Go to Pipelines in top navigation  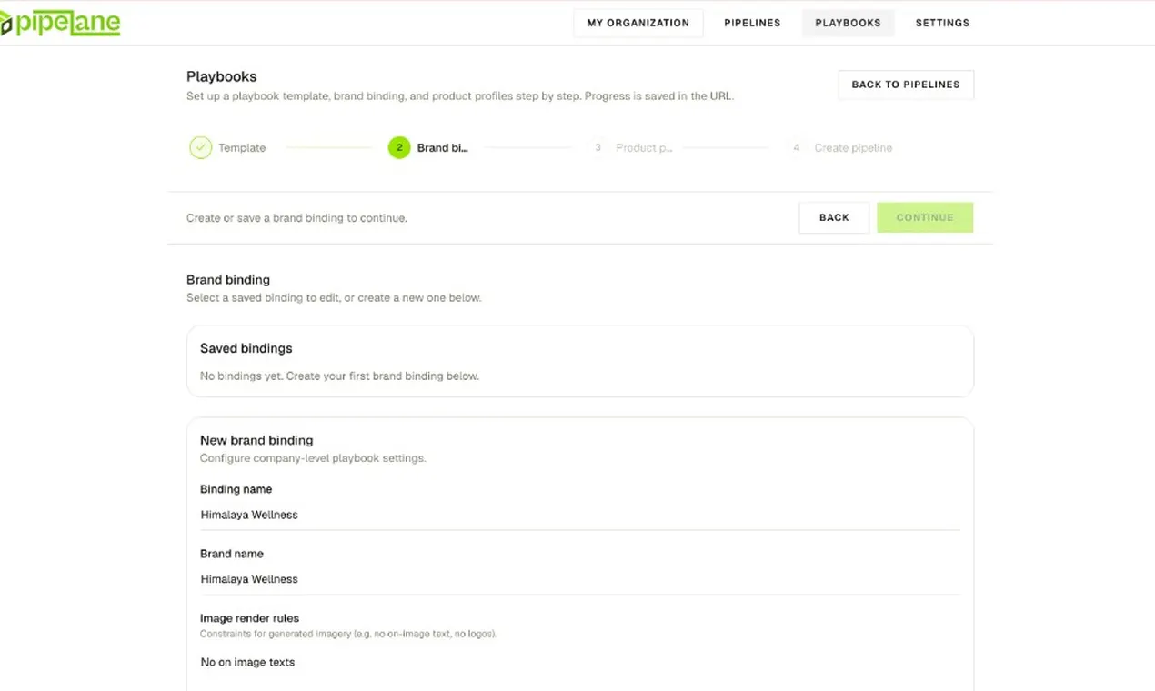752,23
